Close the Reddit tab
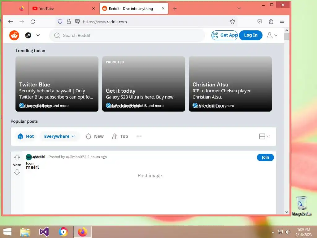Screen dimensions: 317x238 tap(163, 8)
